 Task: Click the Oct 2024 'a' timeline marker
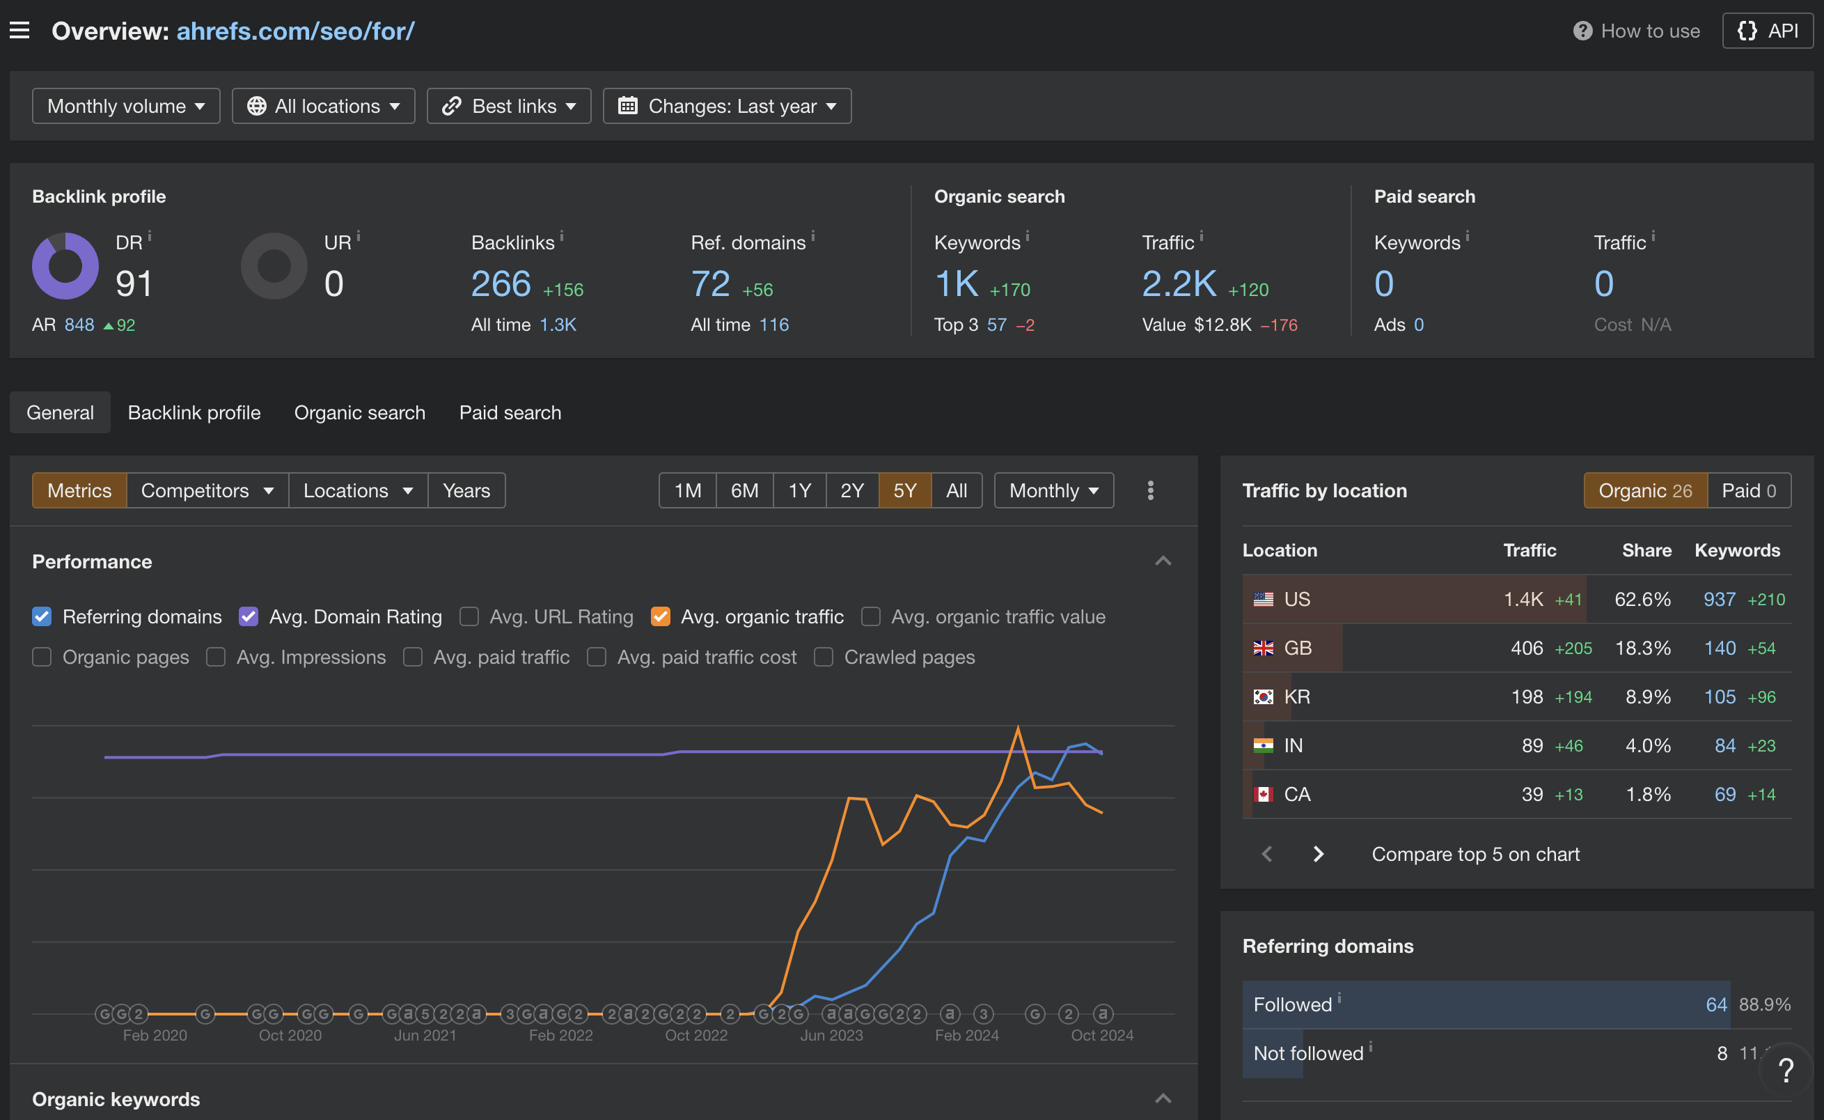[x=1102, y=1013]
